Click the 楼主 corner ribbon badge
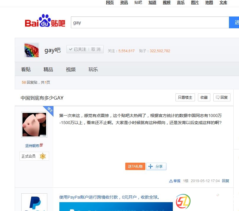The image size is (239, 211). [x=49, y=109]
